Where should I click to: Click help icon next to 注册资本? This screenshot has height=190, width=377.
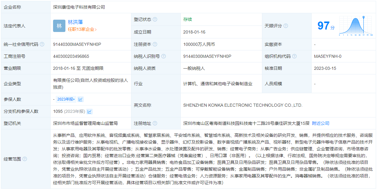[155, 44]
